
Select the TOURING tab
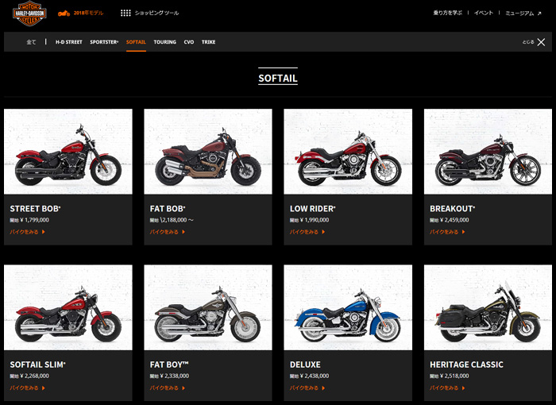pos(165,42)
